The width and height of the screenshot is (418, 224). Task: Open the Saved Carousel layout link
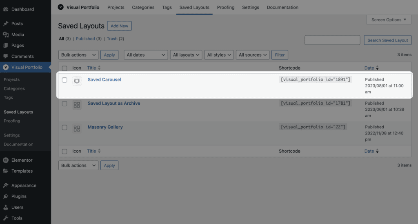[104, 79]
